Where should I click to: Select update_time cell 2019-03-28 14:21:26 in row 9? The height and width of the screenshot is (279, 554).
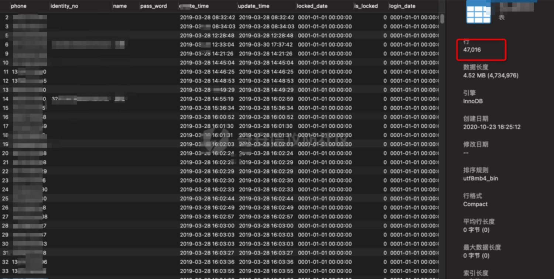[x=266, y=54]
